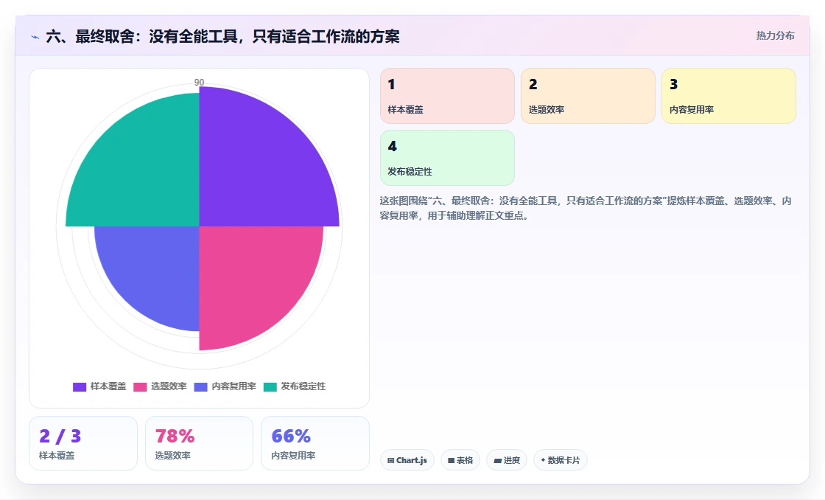Click the purple 样本覆盖 legend swatch

point(80,387)
